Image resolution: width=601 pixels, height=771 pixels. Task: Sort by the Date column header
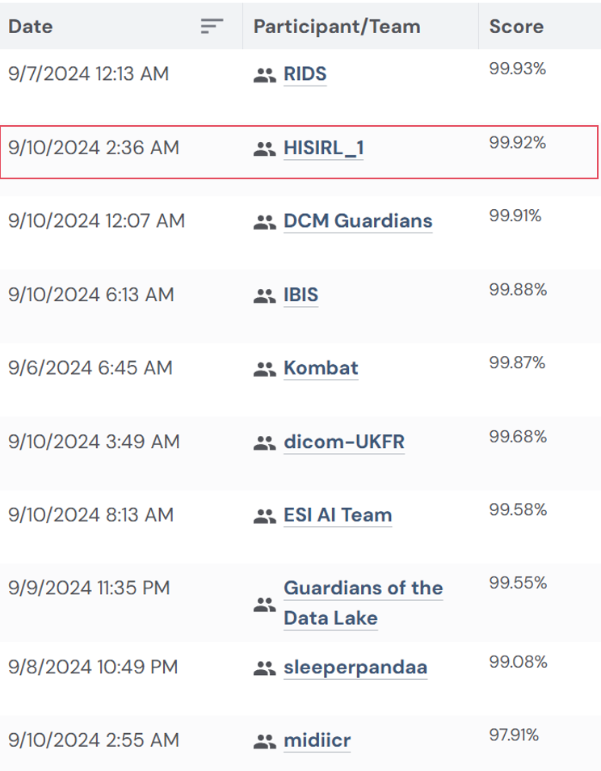31,27
